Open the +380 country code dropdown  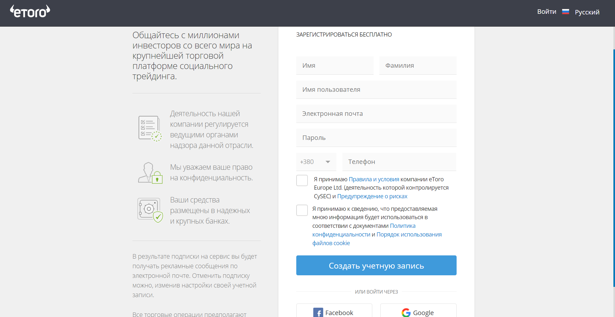tap(316, 162)
